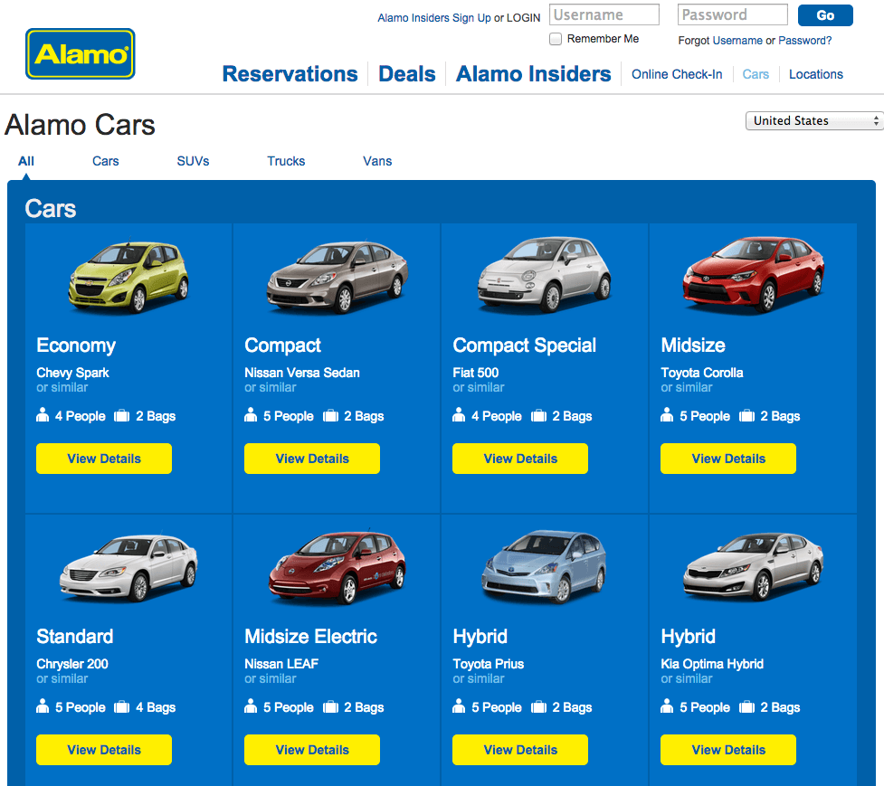This screenshot has width=884, height=786.
Task: View Details for Compact Special Fiat 500
Action: 519,459
